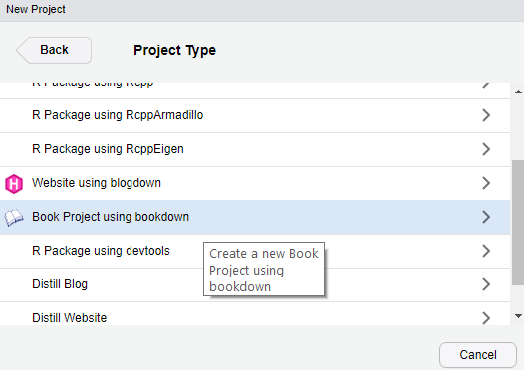524x370 pixels.
Task: Open chevron for blogdown website row
Action: (x=486, y=183)
